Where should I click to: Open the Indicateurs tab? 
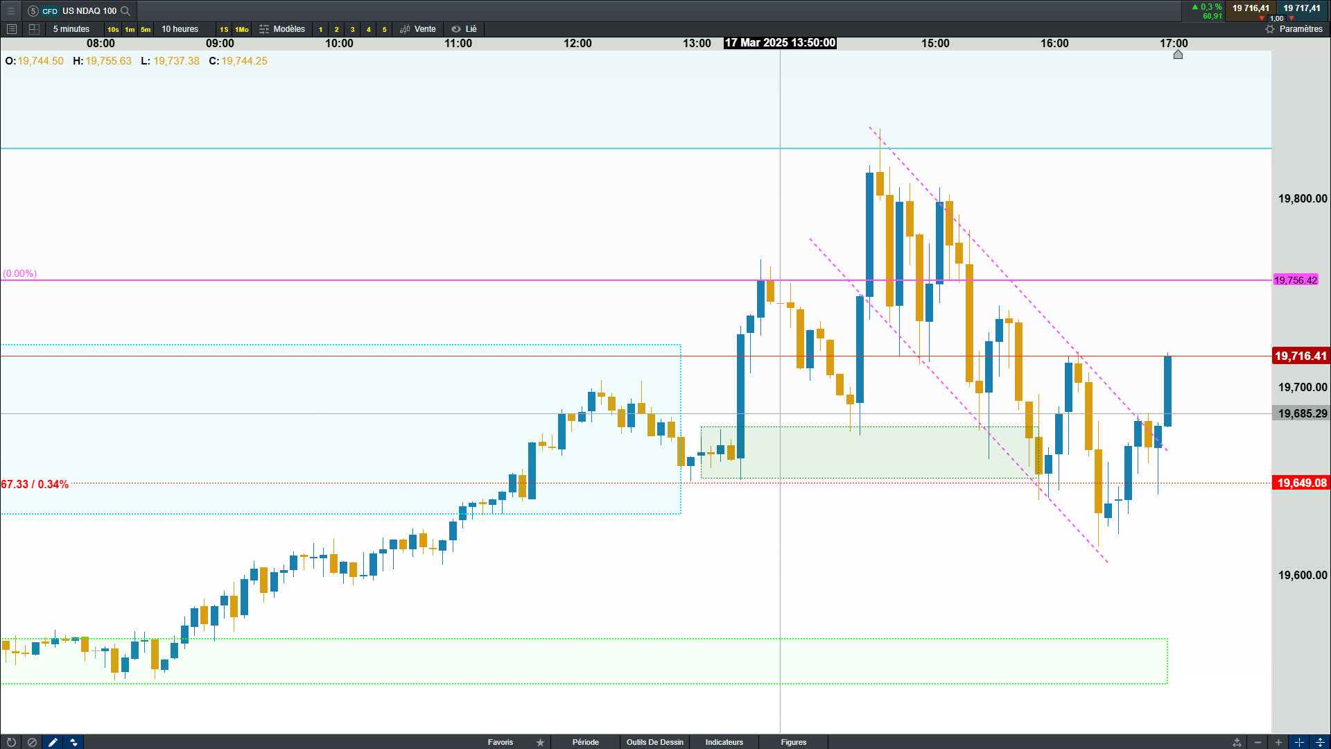(724, 742)
